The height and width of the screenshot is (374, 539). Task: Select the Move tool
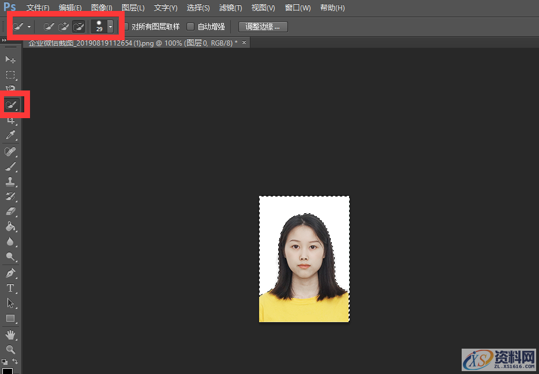tap(10, 59)
